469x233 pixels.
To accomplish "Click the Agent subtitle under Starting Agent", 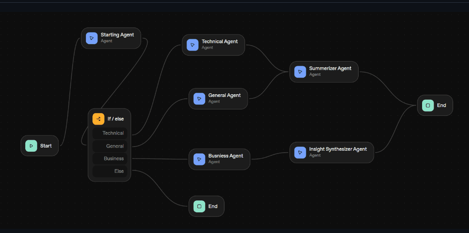I will click(x=107, y=41).
